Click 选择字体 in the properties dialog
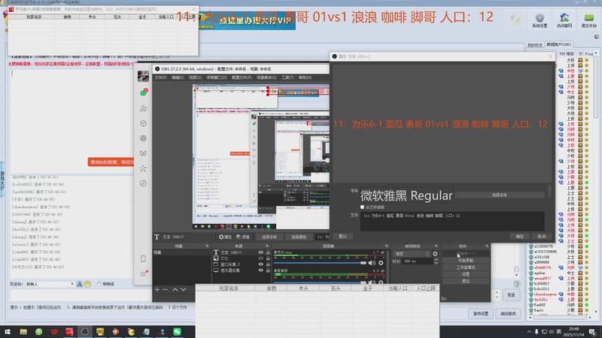The image size is (602, 338). tap(499, 195)
